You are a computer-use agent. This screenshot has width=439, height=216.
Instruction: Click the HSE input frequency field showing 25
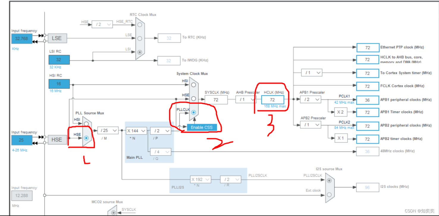tap(22, 140)
